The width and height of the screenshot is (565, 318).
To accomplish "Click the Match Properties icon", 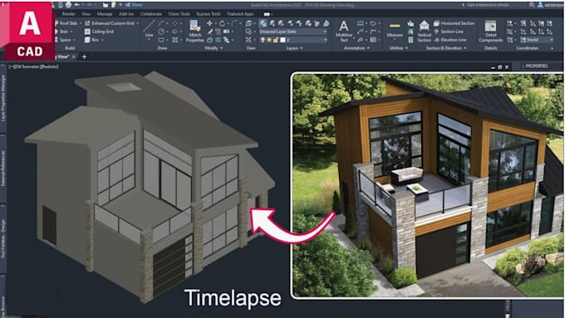I will (x=195, y=26).
